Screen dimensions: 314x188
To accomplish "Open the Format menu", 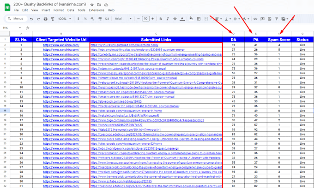I will [x=59, y=10].
